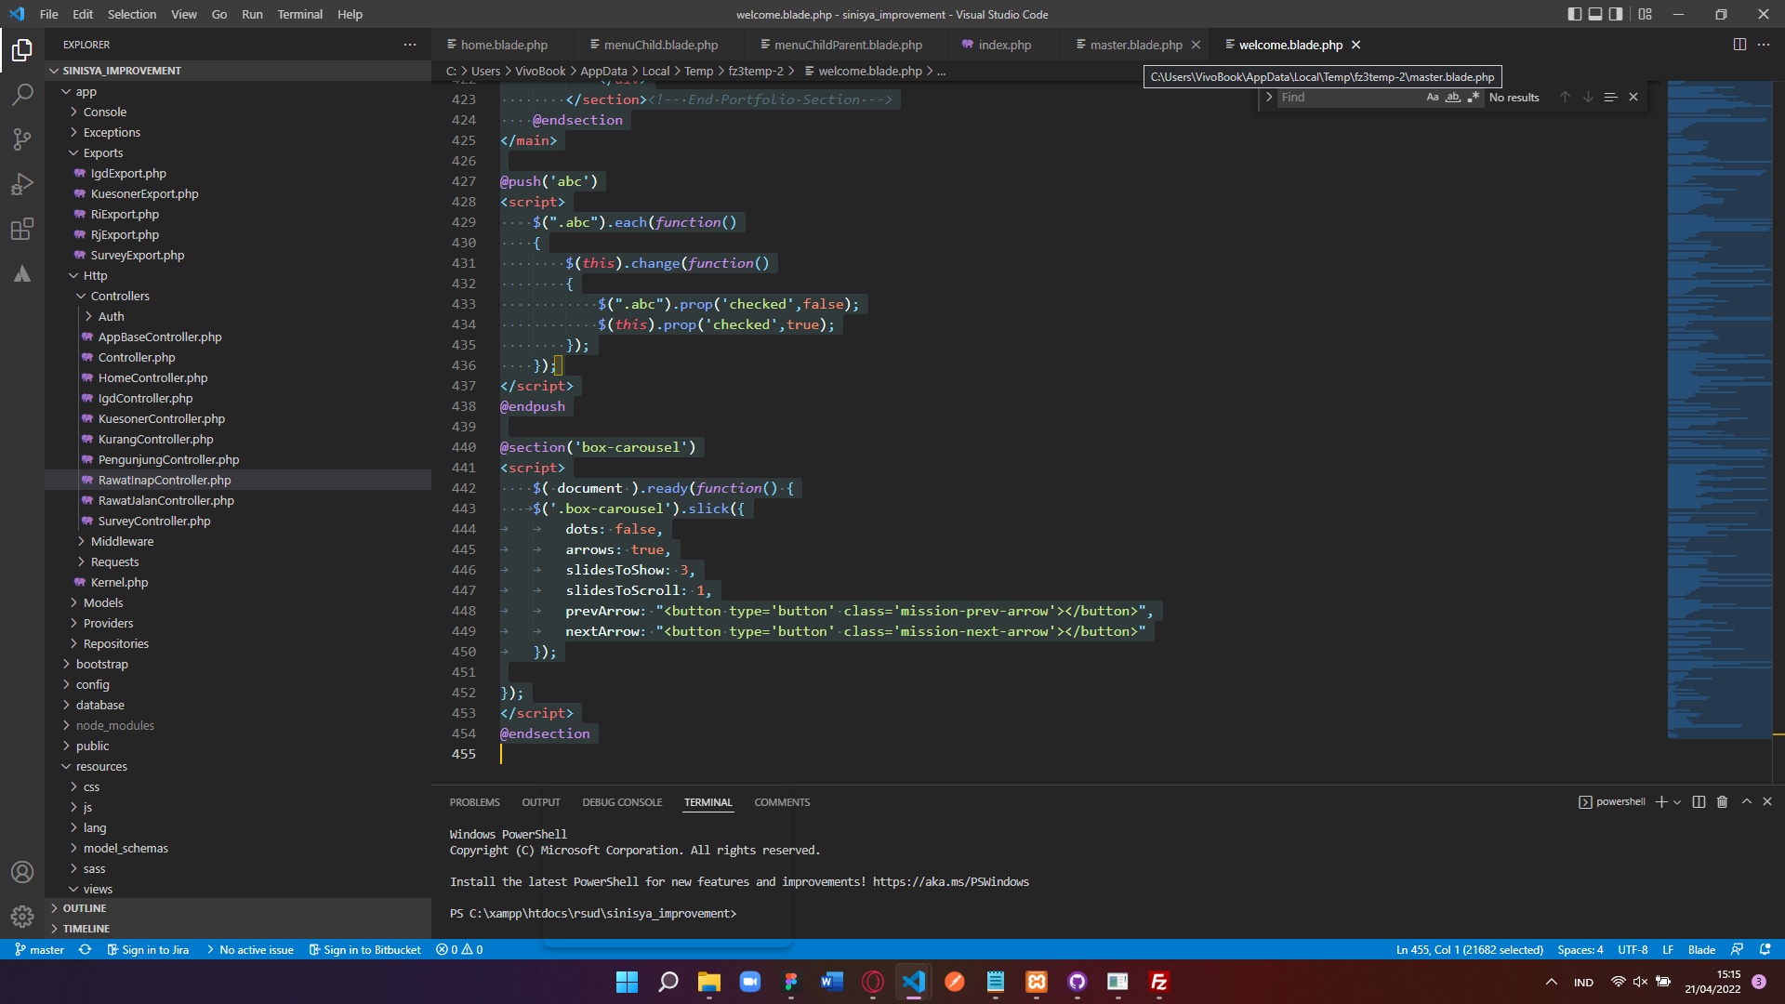This screenshot has width=1785, height=1004.
Task: Kill the terminal with trash icon
Action: coord(1722,801)
